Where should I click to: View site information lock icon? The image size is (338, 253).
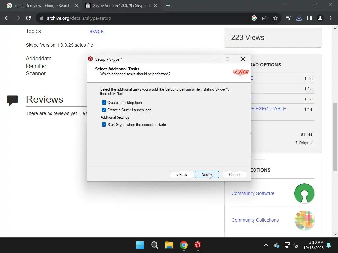point(42,18)
